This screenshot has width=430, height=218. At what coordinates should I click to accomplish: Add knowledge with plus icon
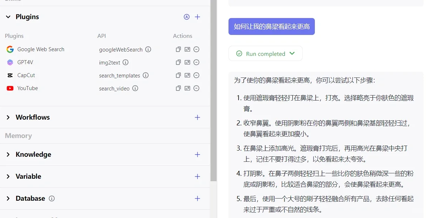click(x=198, y=155)
